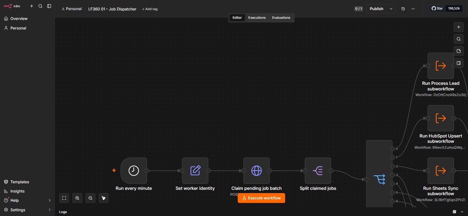Select Run Sheets Sync subworkflow node
Viewport: 468px width, 216px height.
coord(441,171)
